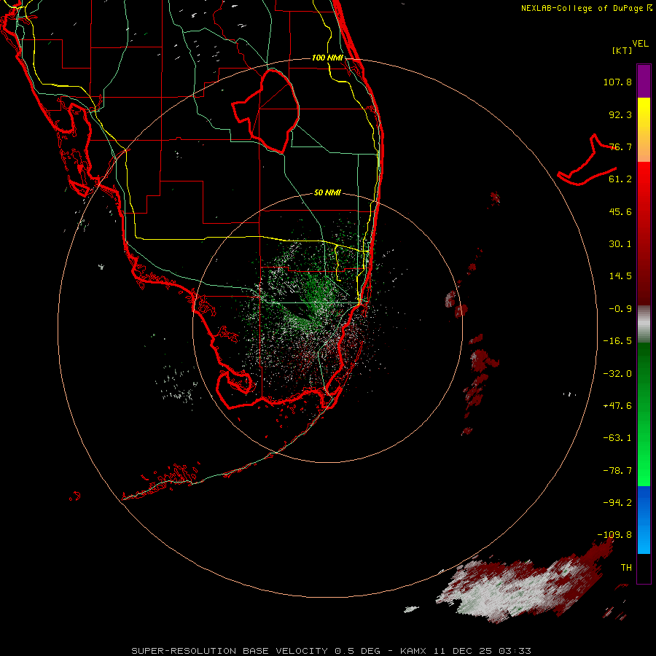Select the 92.3 legend value
Screen dimensions: 656x656
point(620,114)
